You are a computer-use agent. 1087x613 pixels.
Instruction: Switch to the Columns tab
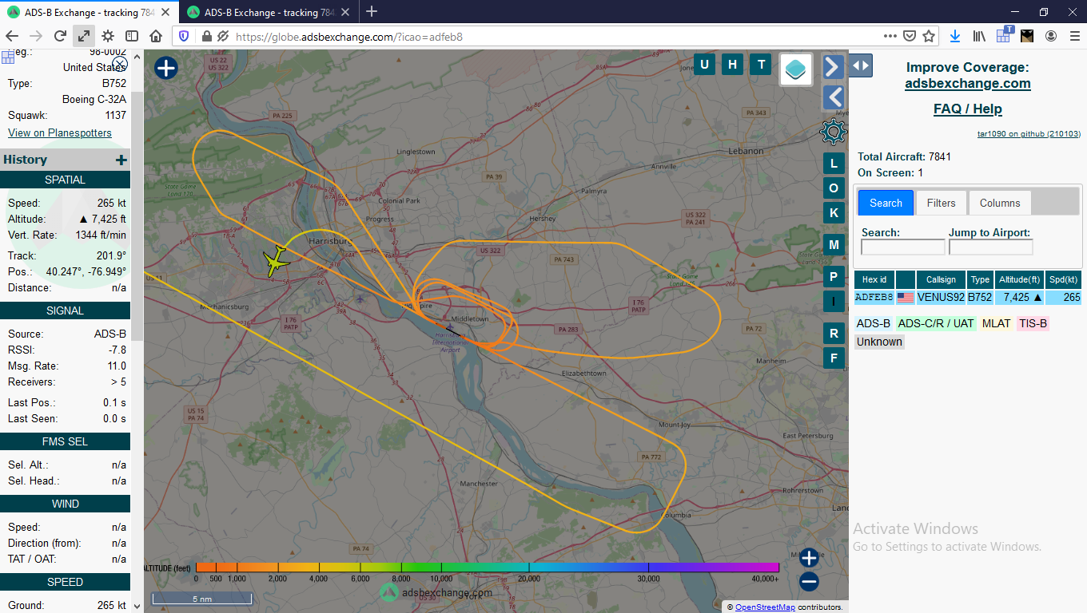pos(1000,203)
